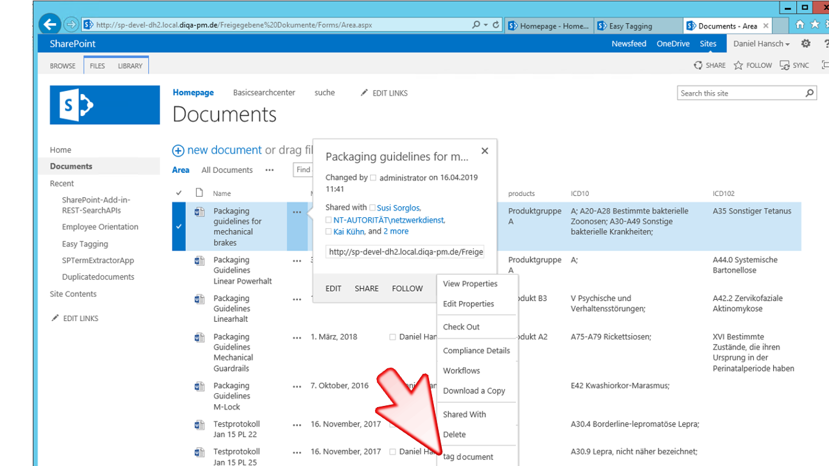
Task: Click the Type column document icon header
Action: [199, 193]
